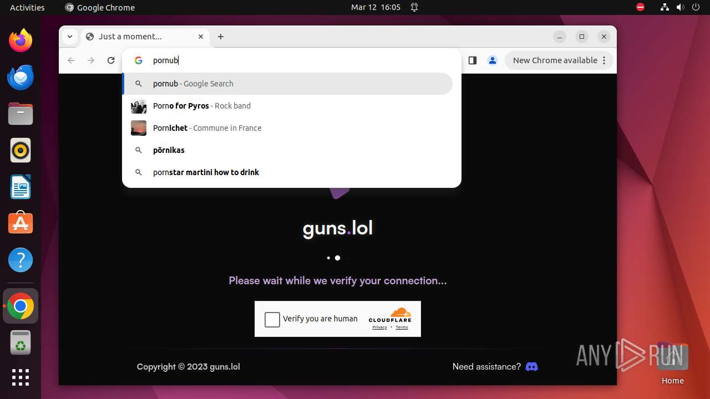The width and height of the screenshot is (710, 399).
Task: Open a new Chrome tab
Action: (x=221, y=37)
